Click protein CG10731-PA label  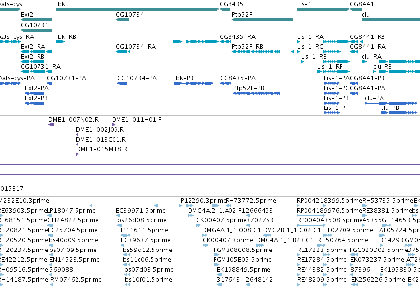tap(67, 78)
